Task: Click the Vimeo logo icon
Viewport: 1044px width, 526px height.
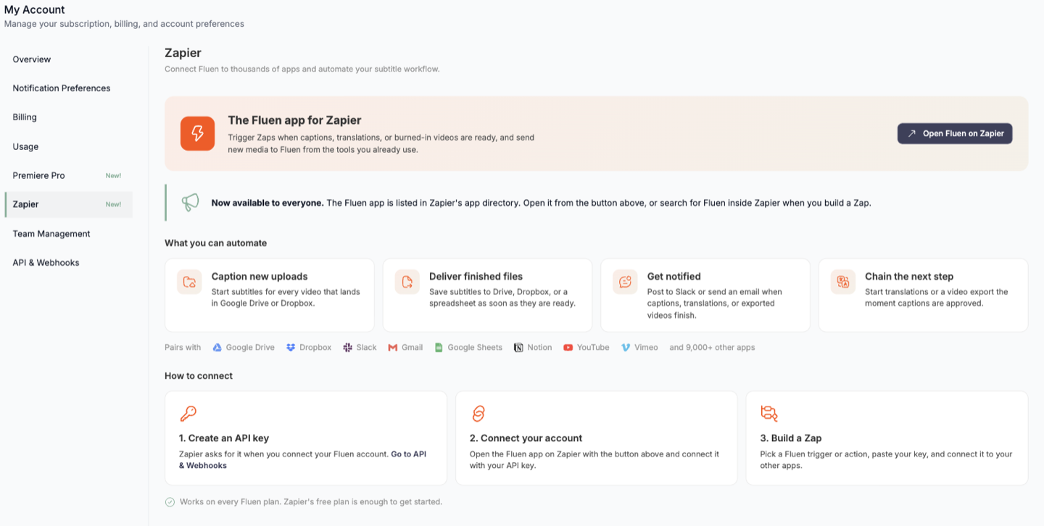Action: [626, 348]
